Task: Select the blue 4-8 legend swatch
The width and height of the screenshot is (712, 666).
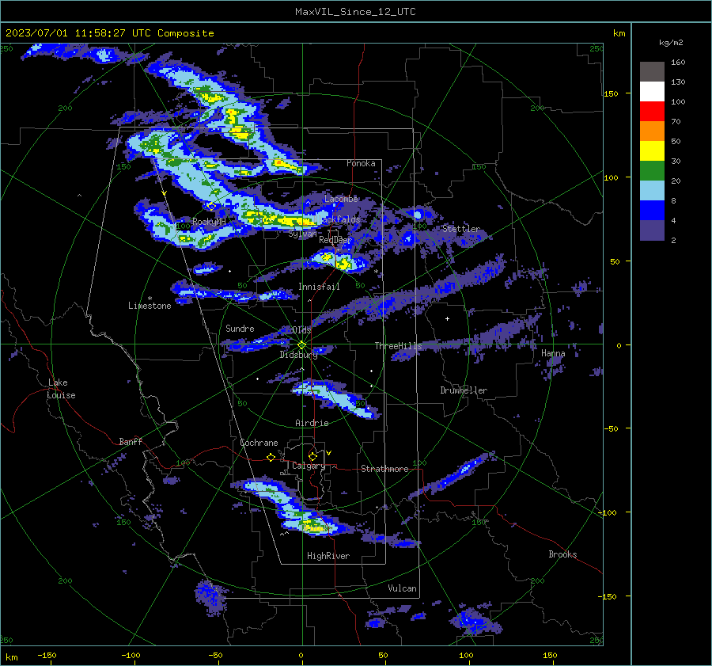Action: click(652, 211)
